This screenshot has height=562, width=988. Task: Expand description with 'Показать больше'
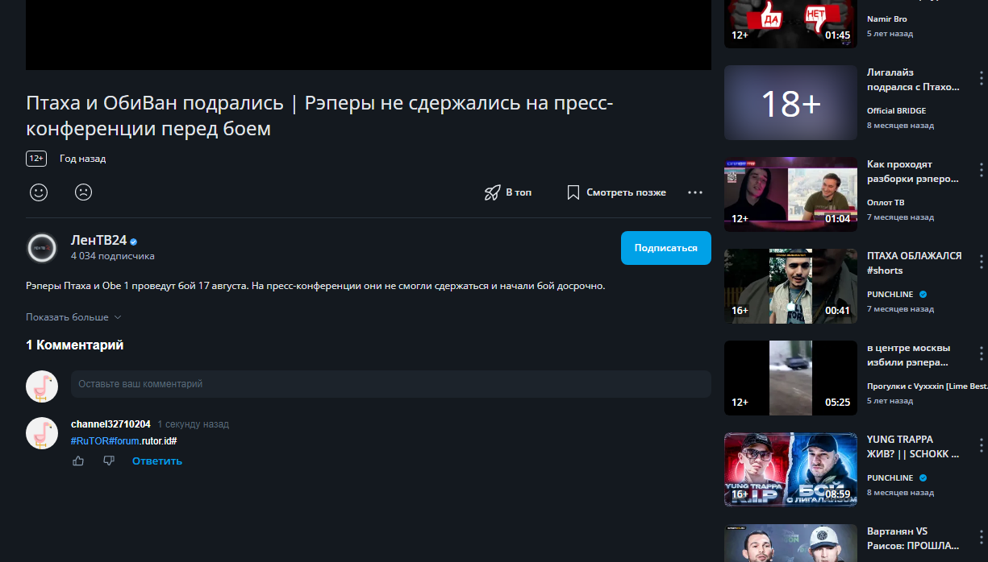tap(73, 317)
